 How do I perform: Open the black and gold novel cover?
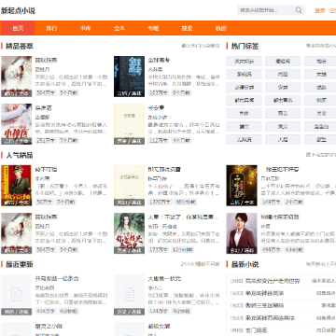(x=242, y=186)
